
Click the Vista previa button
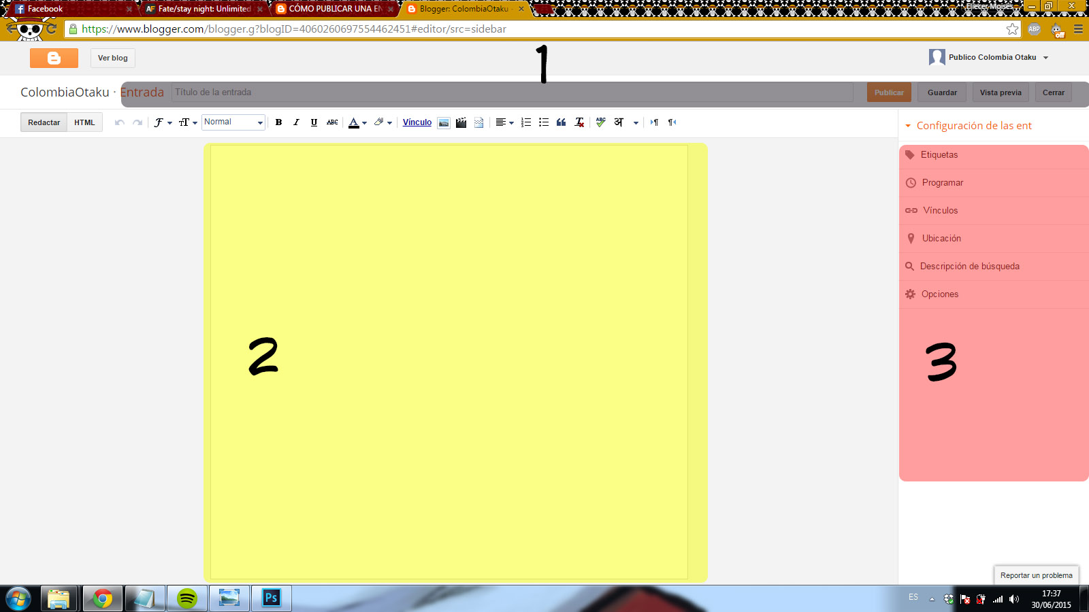click(x=1001, y=92)
